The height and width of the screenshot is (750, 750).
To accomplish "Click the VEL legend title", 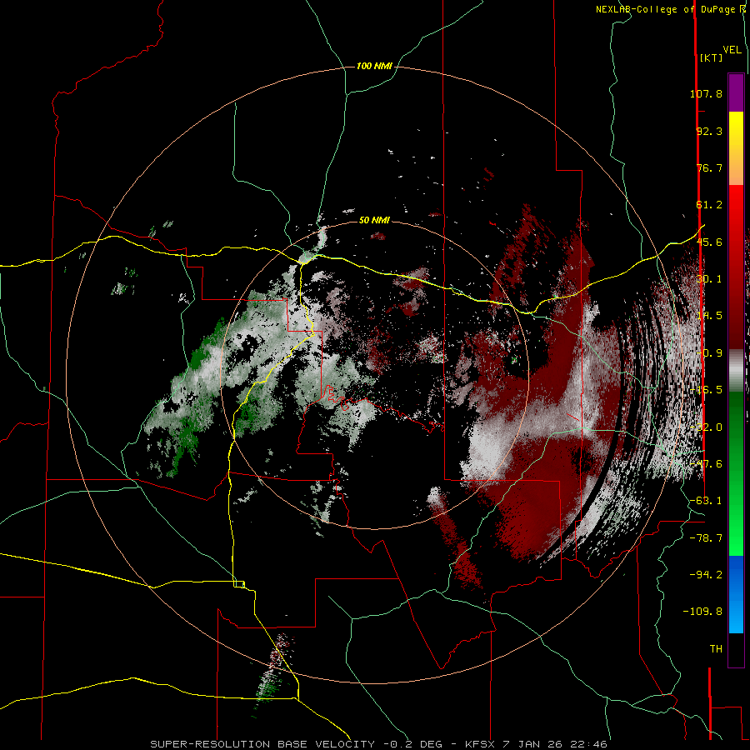I will click(732, 49).
